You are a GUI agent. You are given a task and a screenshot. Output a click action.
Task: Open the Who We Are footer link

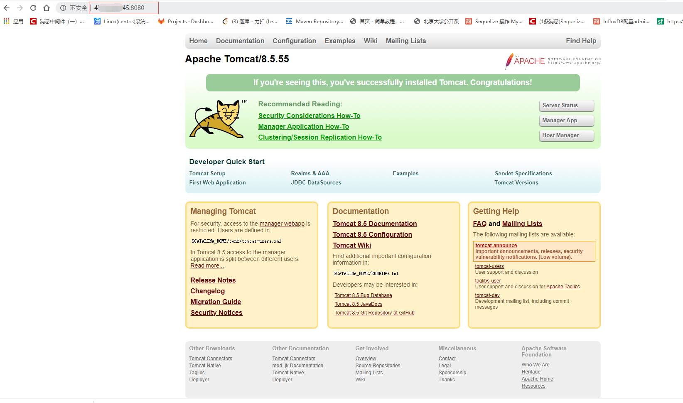pos(536,365)
